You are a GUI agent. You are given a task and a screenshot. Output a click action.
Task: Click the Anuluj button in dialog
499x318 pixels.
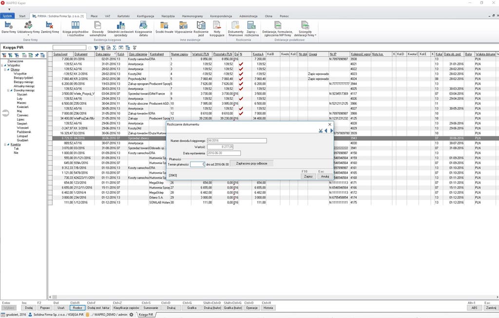tap(324, 176)
